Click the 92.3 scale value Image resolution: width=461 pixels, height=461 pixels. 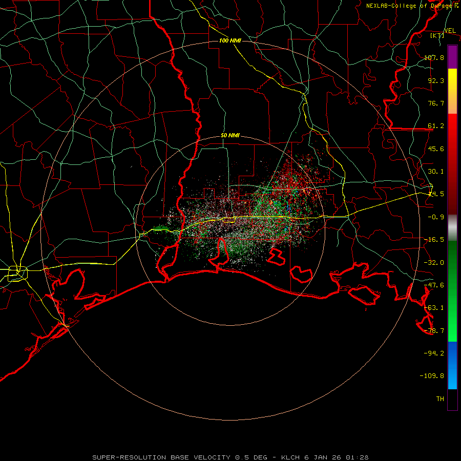coord(436,80)
